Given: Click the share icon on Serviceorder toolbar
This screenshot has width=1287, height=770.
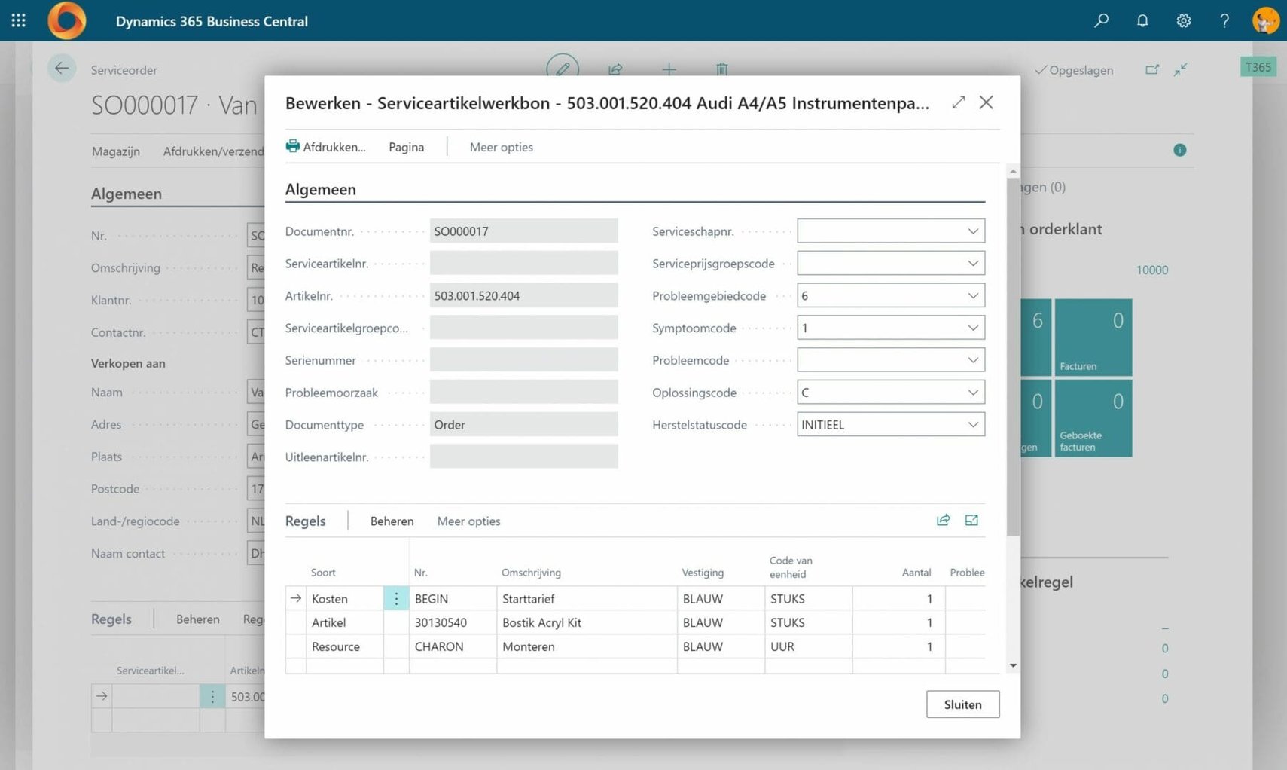Looking at the screenshot, I should (615, 69).
